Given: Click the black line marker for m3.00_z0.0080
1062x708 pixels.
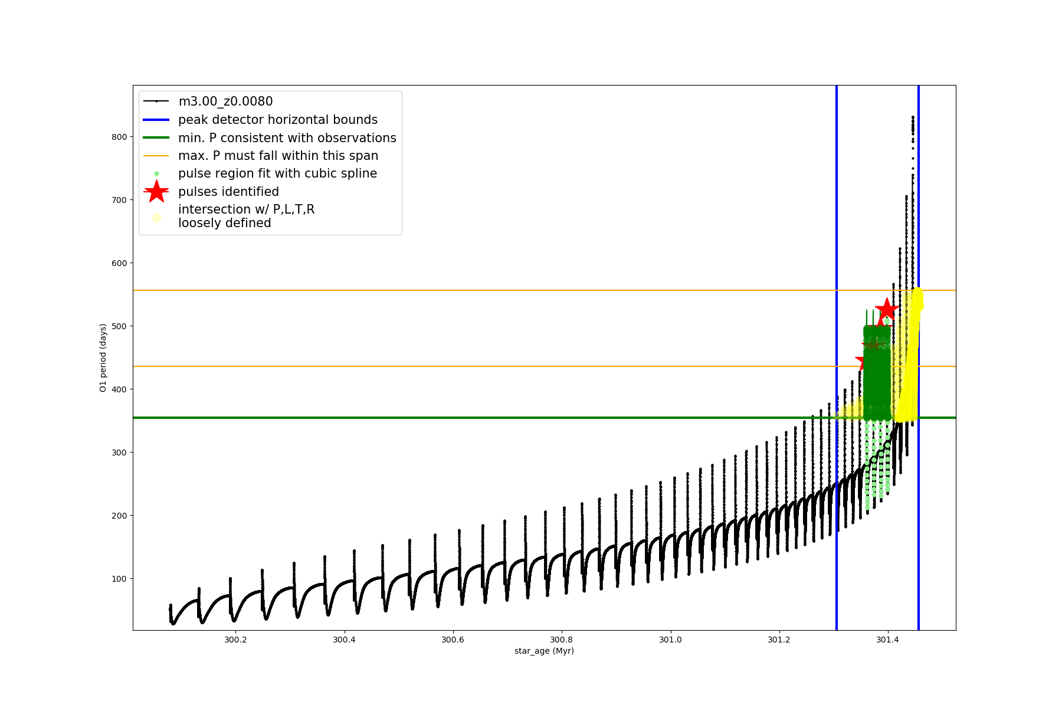Looking at the screenshot, I should [x=156, y=101].
